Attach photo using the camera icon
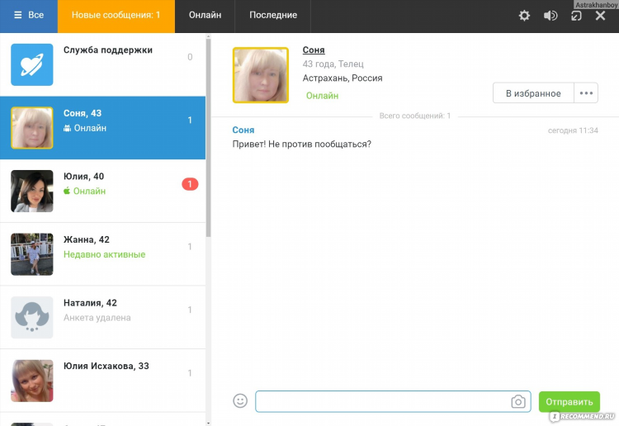Screen dimensions: 619x426 coord(518,401)
